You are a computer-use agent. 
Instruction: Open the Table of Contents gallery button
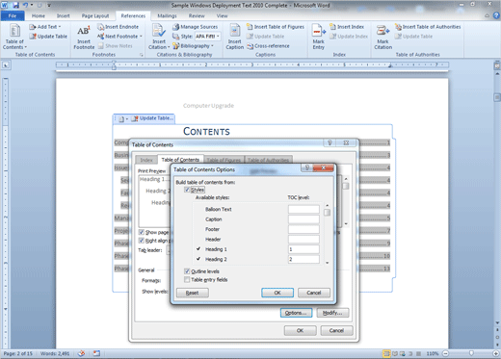click(14, 38)
